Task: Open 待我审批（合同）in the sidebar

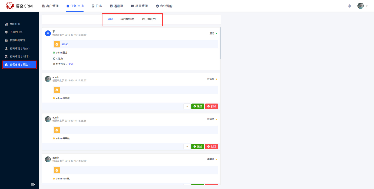Action: (20, 56)
